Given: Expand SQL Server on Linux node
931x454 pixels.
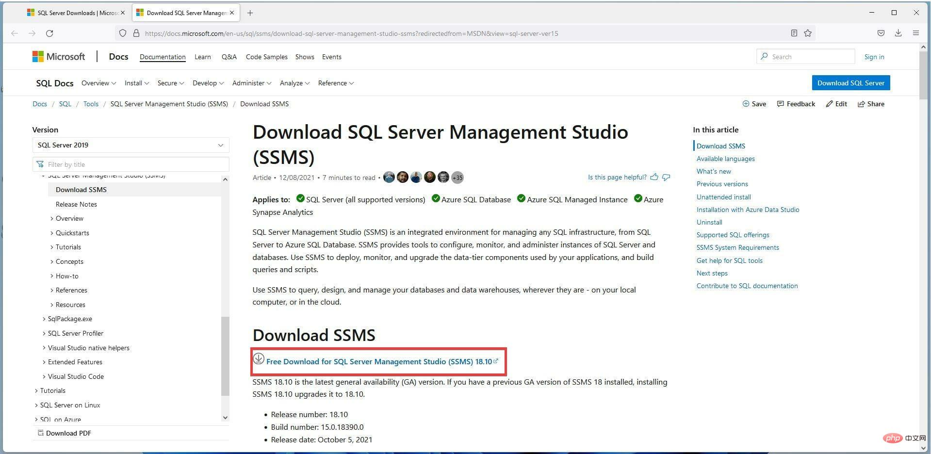Looking at the screenshot, I should pos(36,405).
